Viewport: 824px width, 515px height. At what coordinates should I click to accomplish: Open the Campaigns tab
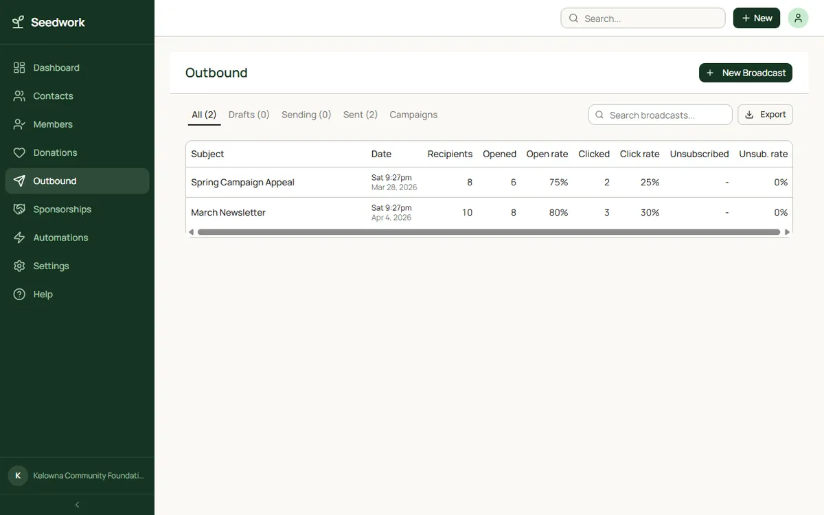(413, 113)
